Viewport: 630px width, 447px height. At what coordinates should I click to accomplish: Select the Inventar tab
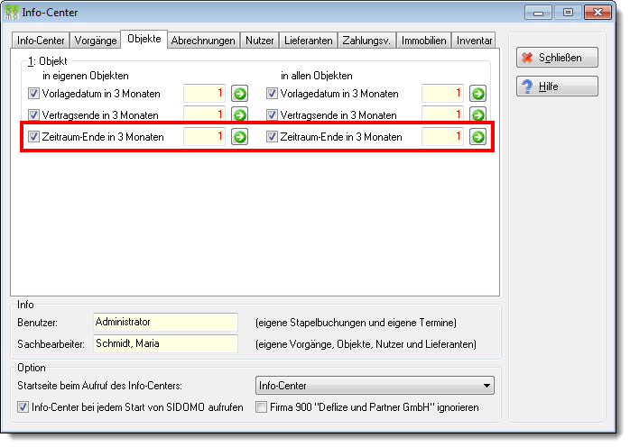[x=474, y=41]
